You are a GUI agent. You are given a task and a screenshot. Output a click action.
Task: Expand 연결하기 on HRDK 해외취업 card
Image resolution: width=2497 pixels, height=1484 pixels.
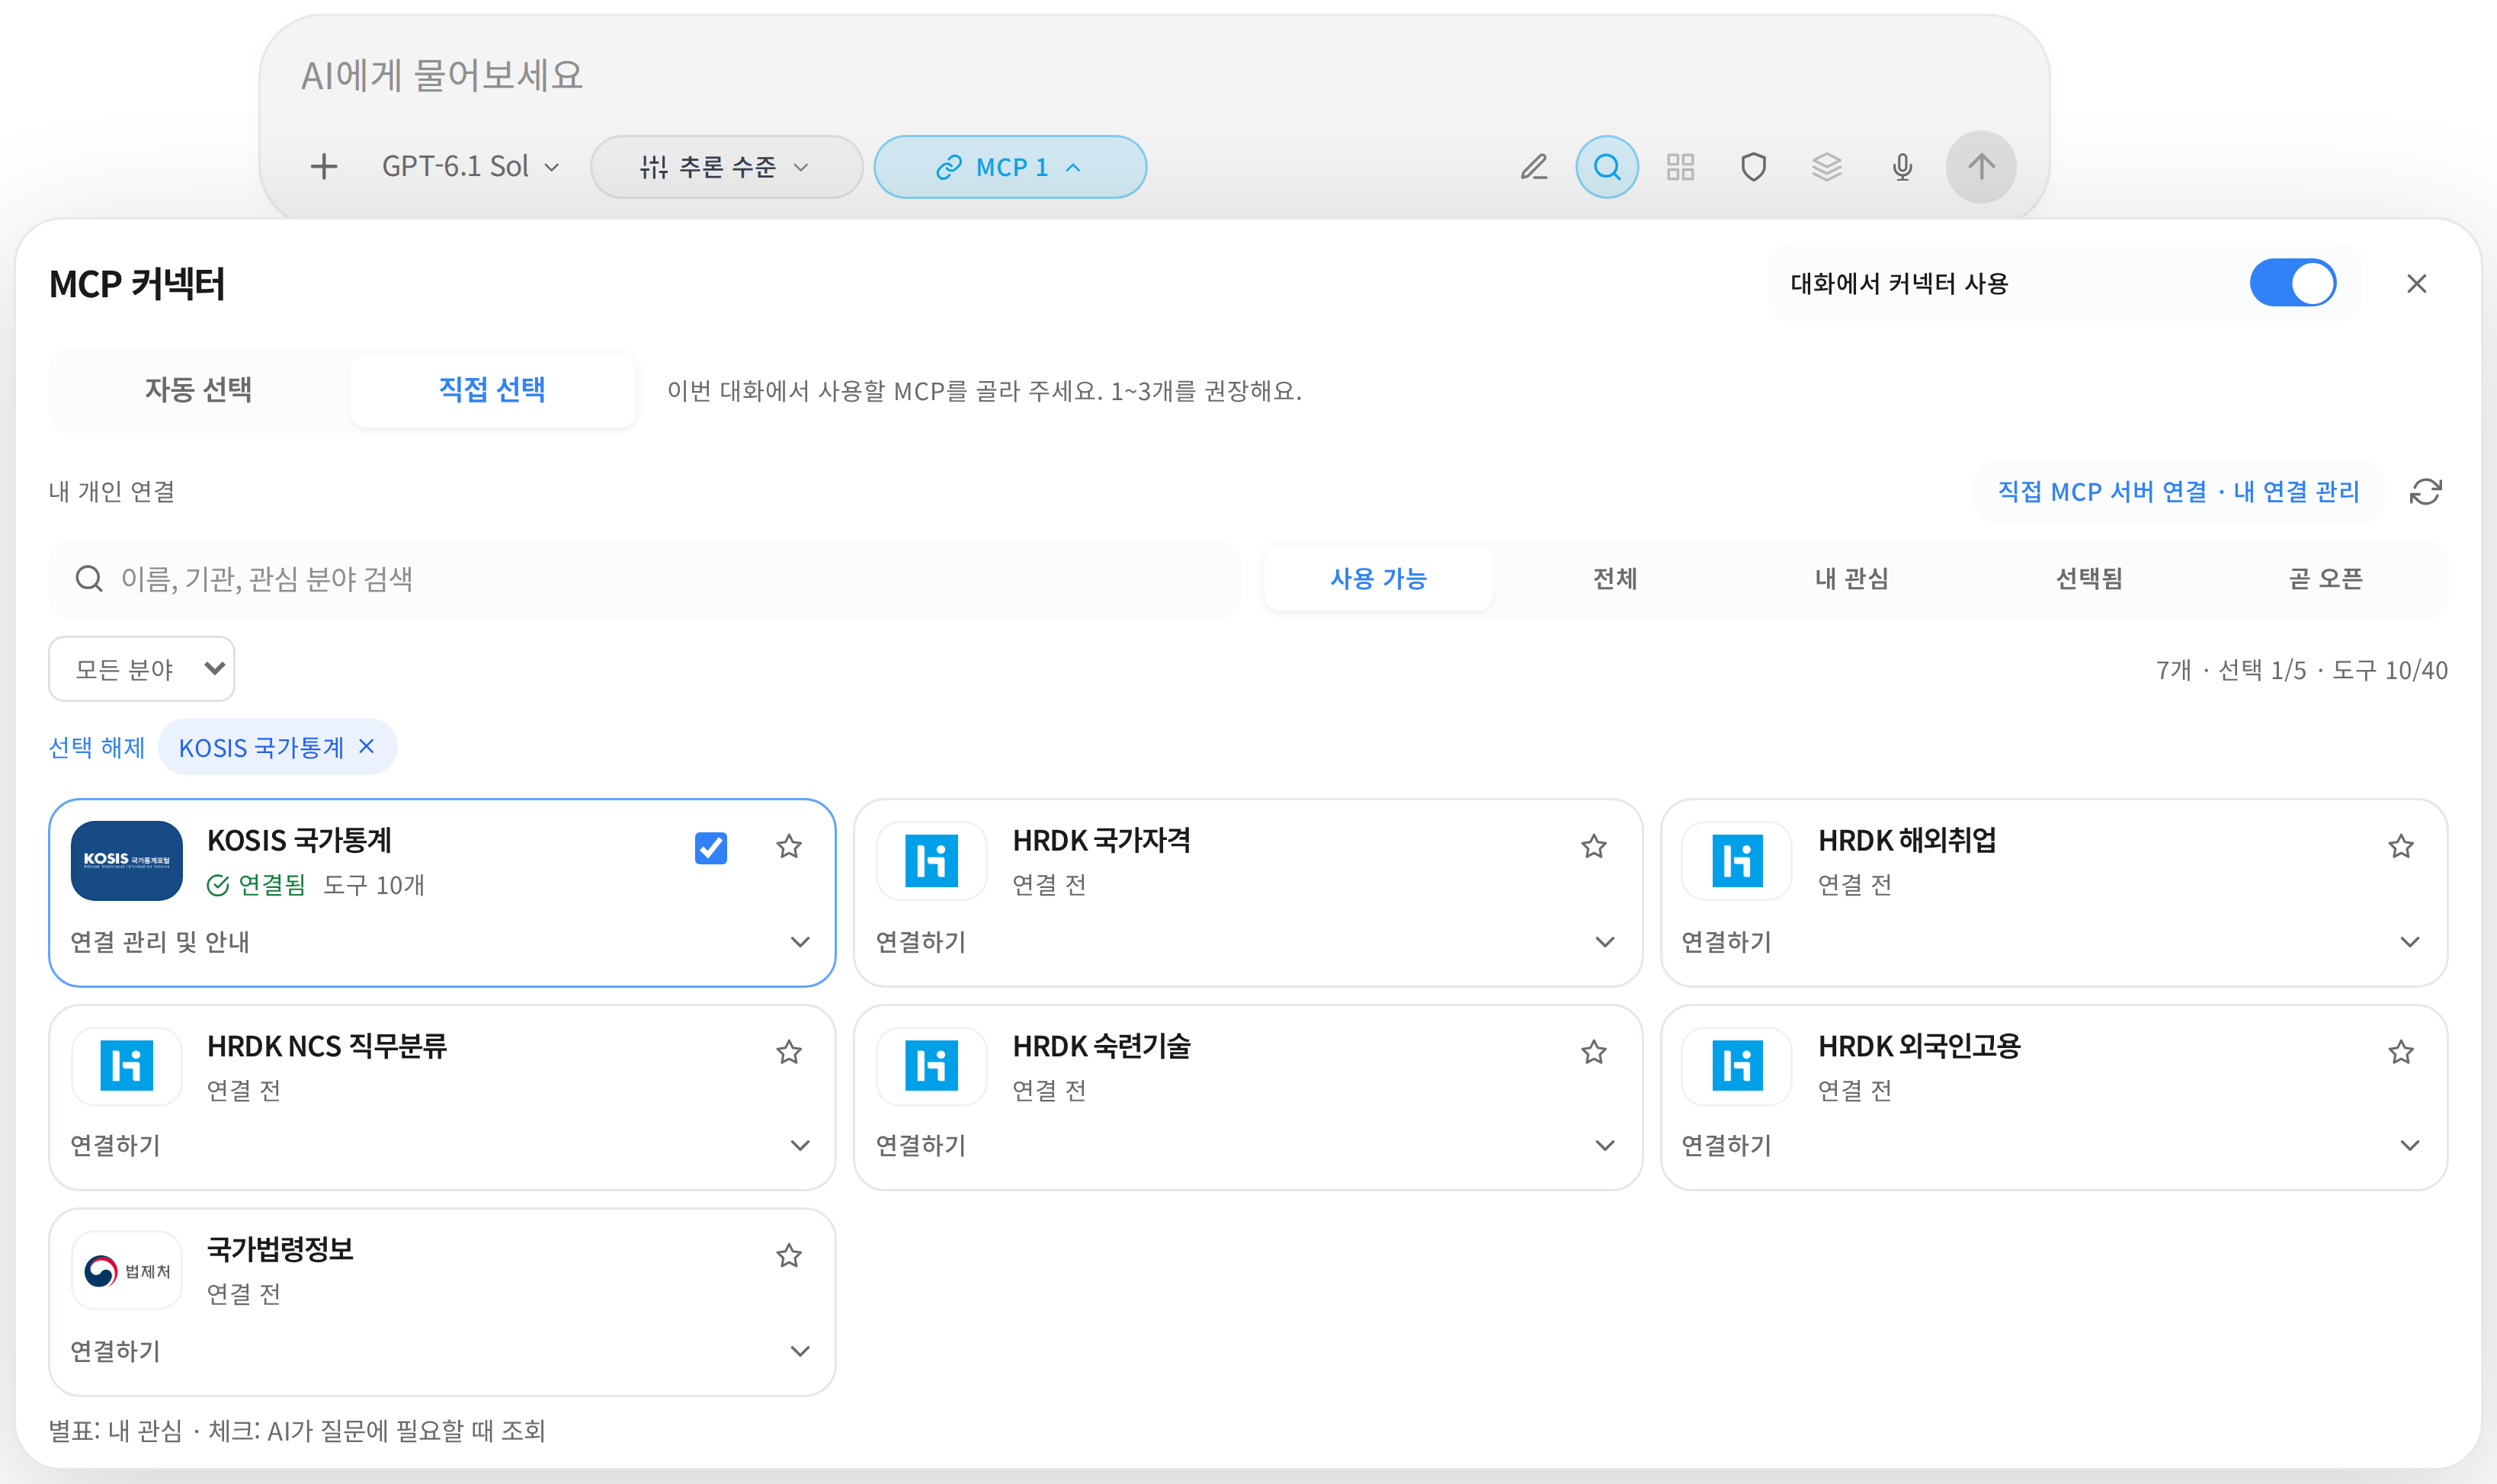point(2052,942)
